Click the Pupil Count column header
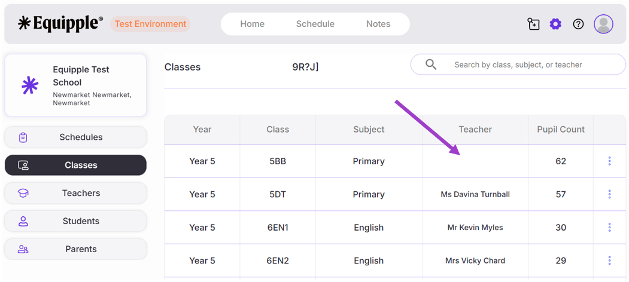This screenshot has width=629, height=282. click(561, 130)
